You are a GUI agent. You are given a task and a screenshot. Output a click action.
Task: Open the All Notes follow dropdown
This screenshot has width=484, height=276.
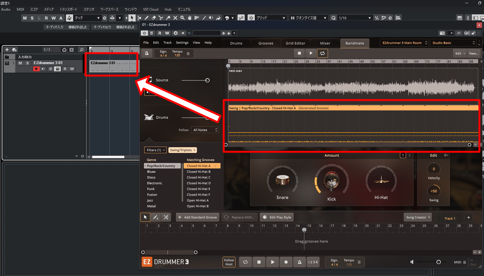click(205, 130)
